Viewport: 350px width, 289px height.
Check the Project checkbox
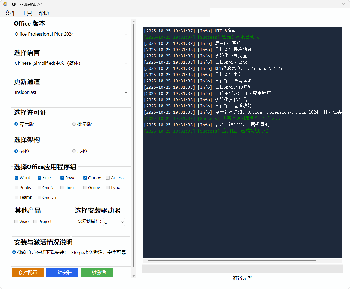pos(35,221)
